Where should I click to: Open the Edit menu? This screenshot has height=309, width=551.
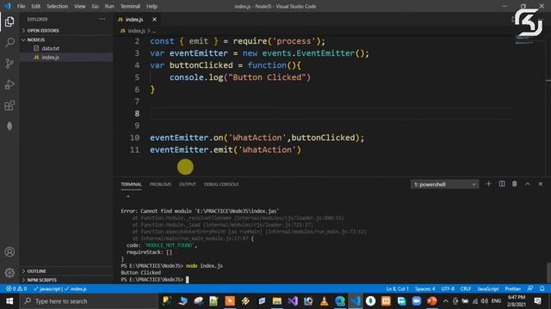coord(36,6)
